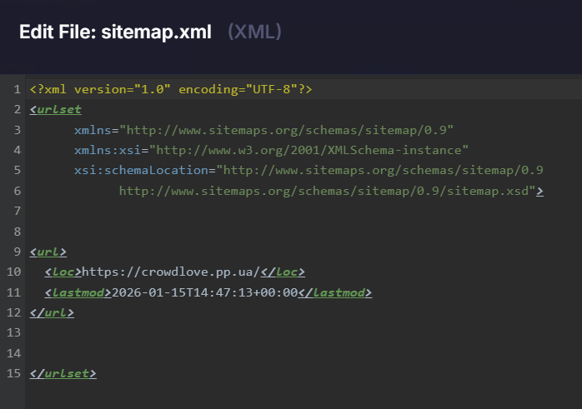
Task: Click line number 7 in the gutter
Action: tap(17, 211)
